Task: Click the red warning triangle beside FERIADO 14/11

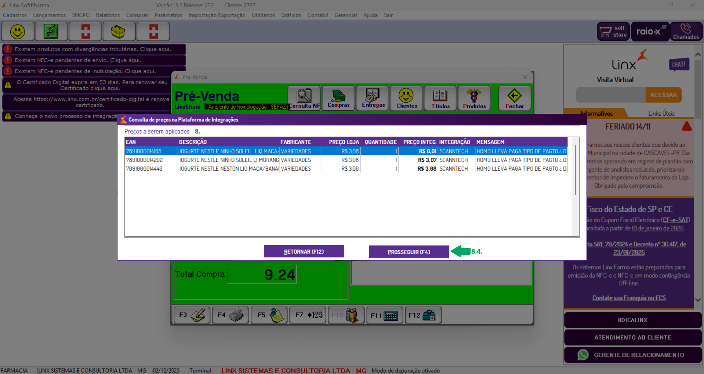Action: [686, 126]
